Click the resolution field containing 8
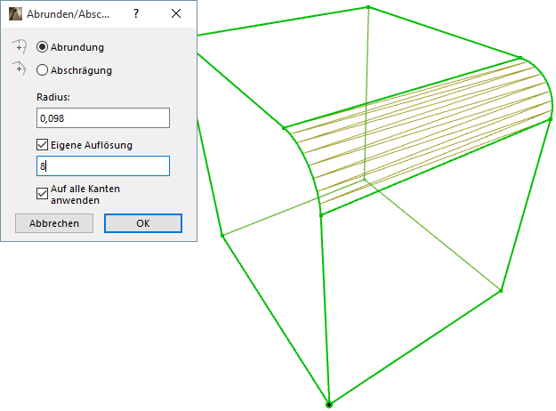 click(103, 166)
